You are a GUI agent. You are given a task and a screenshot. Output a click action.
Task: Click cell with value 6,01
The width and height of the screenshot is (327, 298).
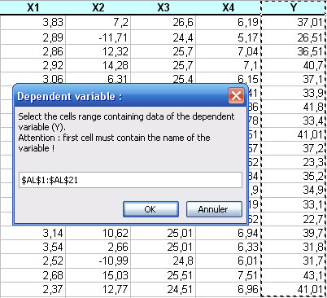229,261
